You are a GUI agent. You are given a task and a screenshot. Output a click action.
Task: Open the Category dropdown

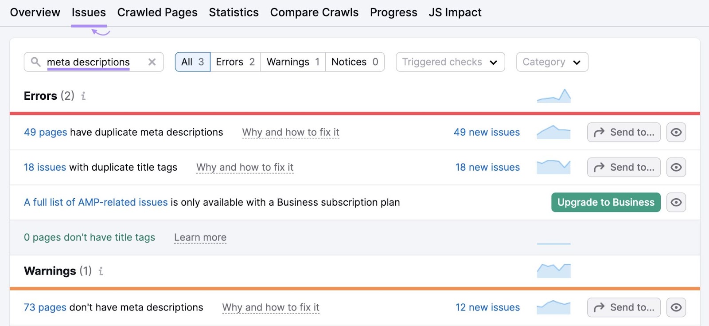552,62
